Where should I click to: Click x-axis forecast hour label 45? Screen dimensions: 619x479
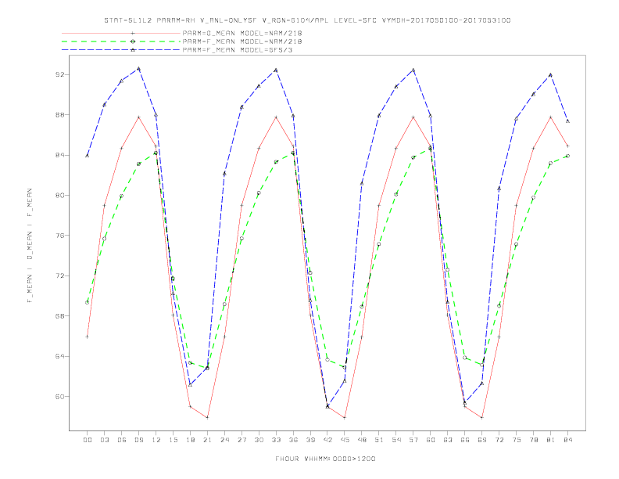(345, 440)
